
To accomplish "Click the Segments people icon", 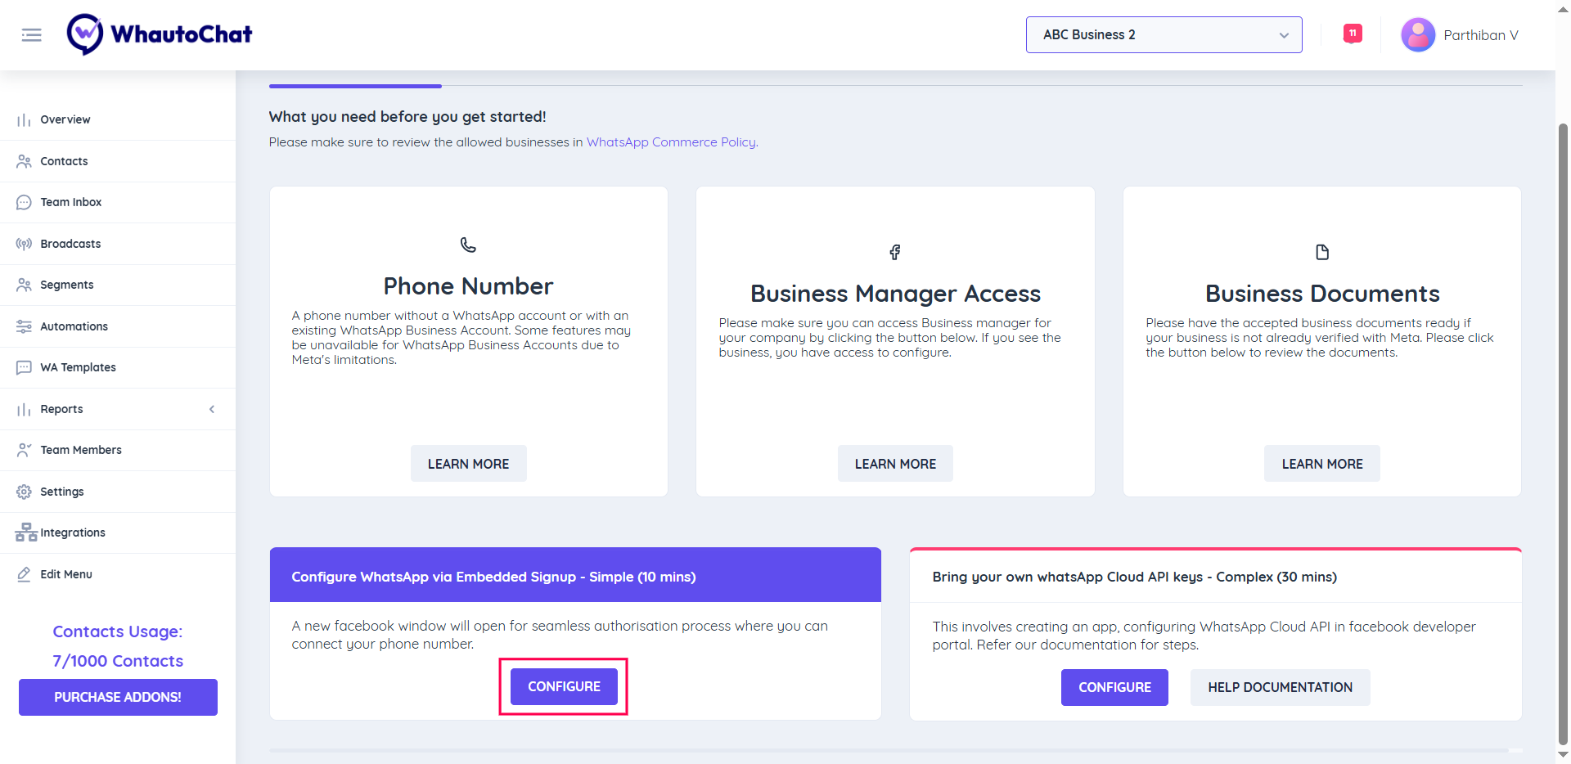I will coord(24,285).
